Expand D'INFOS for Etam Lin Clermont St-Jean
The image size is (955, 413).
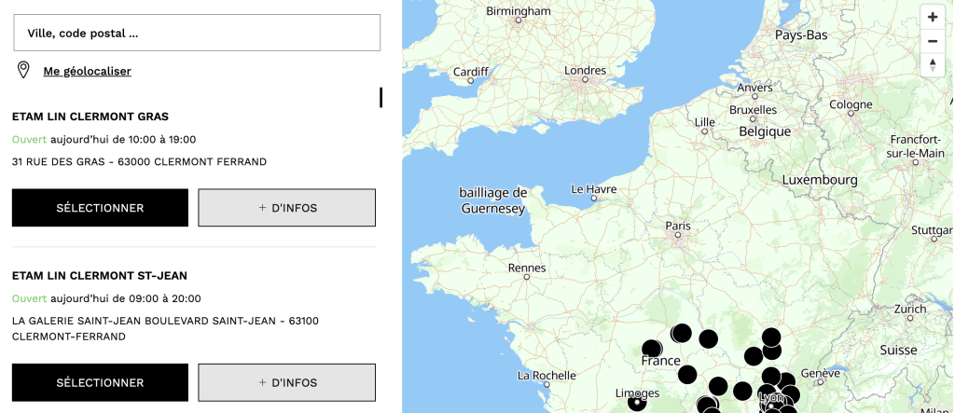[x=286, y=382]
